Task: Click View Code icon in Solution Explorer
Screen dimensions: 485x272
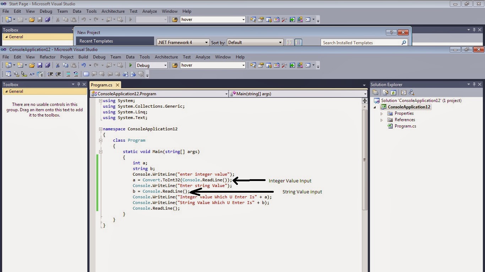Action: pos(404,92)
